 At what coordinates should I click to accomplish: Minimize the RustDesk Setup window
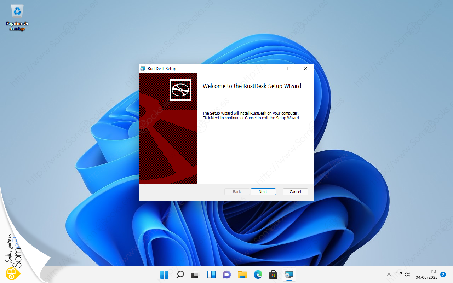tap(273, 69)
